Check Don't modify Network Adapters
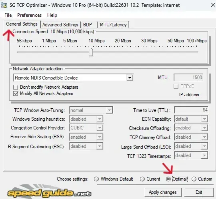 [16, 87]
